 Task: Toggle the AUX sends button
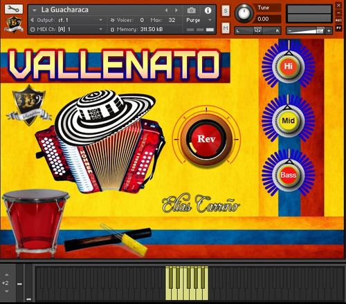click(x=338, y=21)
